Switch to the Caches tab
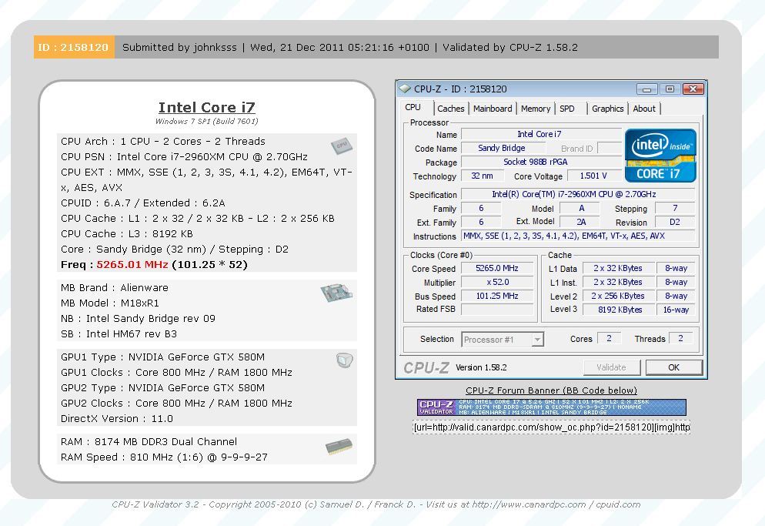Image resolution: width=765 pixels, height=526 pixels. [450, 109]
